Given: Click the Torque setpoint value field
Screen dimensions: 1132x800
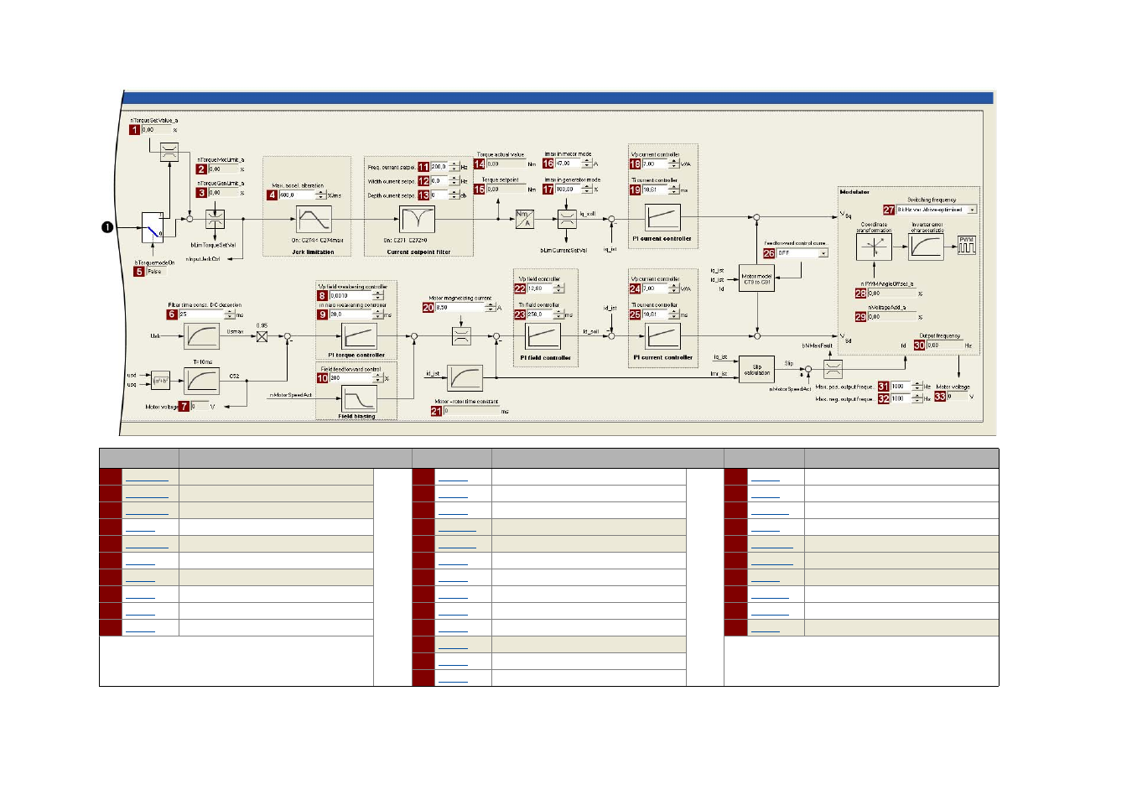Looking at the screenshot, I should pyautogui.click(x=506, y=189).
